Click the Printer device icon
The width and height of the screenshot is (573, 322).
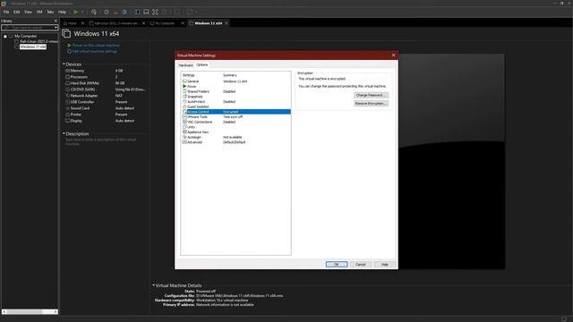tap(68, 114)
